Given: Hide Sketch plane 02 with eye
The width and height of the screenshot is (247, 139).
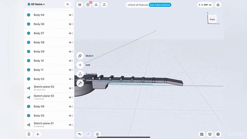Looking at the screenshot, I should click(x=70, y=97).
